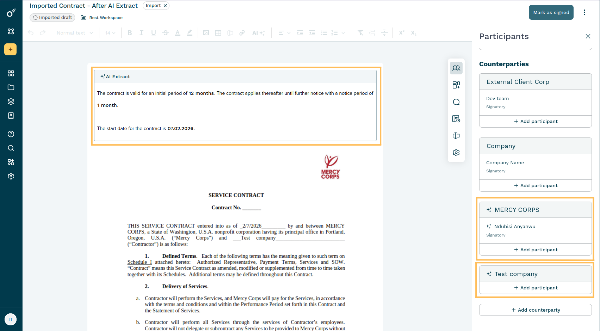Open the address book icon in sidebar

tap(11, 116)
